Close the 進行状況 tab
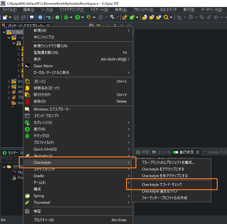This screenshot has width=227, height=224. 198,152
